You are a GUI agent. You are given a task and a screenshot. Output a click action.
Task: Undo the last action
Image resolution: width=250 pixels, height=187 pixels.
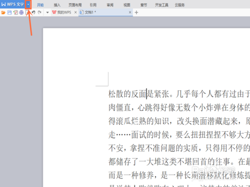pyautogui.click(x=33, y=12)
